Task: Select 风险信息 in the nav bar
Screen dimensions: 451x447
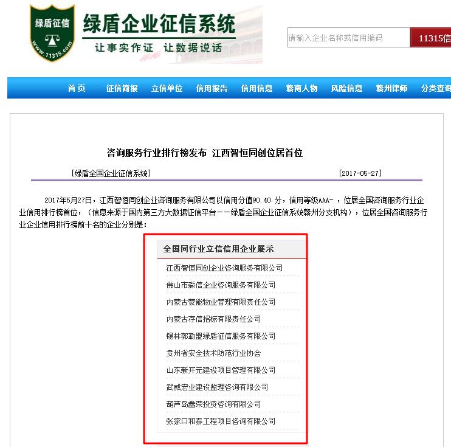Action: 346,88
